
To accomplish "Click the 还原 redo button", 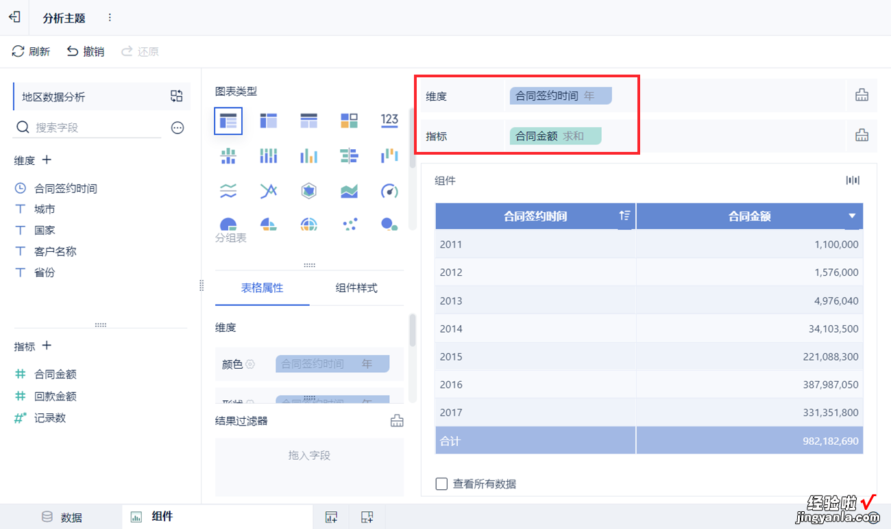I will pos(140,51).
